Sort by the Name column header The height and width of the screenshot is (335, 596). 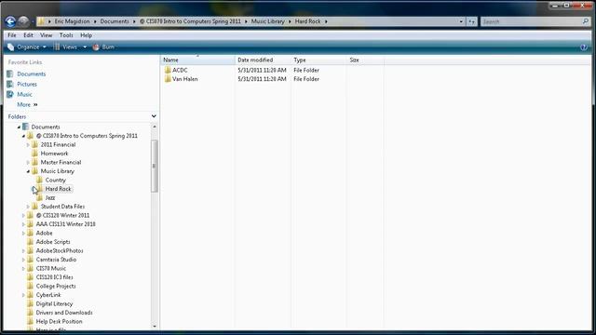[197, 60]
